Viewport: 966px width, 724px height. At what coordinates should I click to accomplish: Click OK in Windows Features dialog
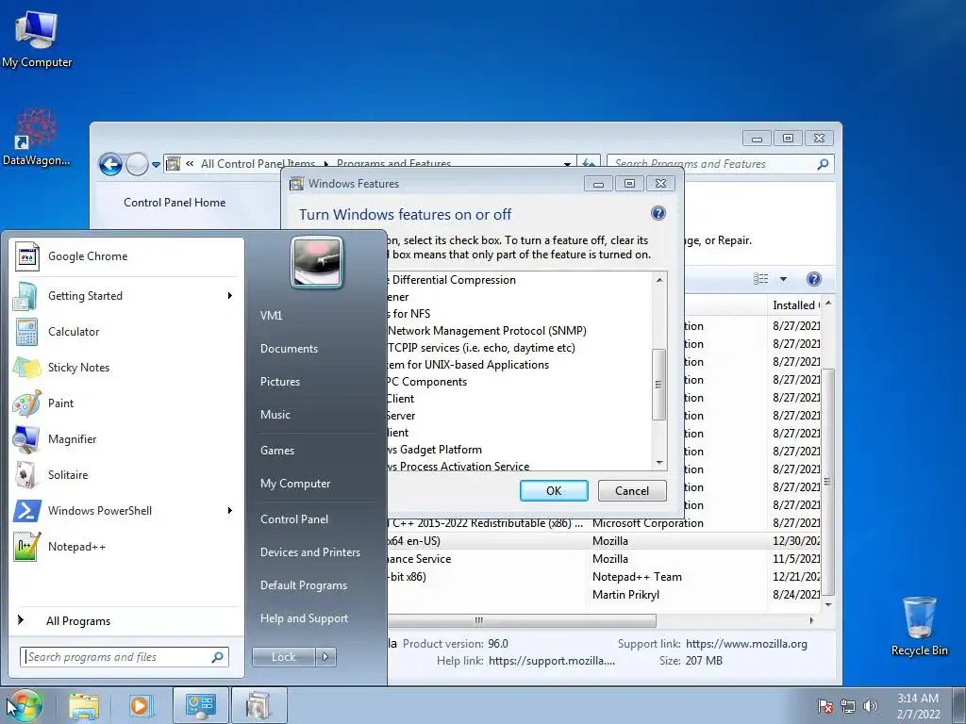tap(554, 490)
